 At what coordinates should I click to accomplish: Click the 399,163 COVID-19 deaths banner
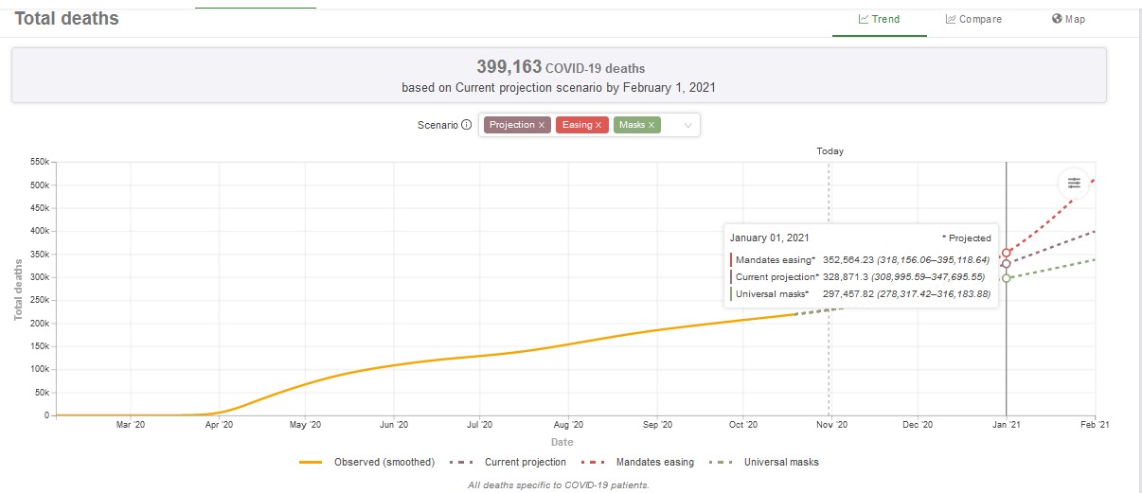pos(558,77)
